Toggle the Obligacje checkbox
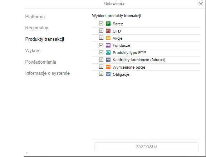 pyautogui.click(x=101, y=74)
